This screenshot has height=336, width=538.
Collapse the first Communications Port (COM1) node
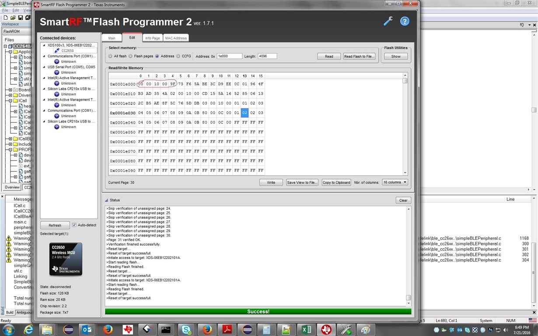[44, 56]
